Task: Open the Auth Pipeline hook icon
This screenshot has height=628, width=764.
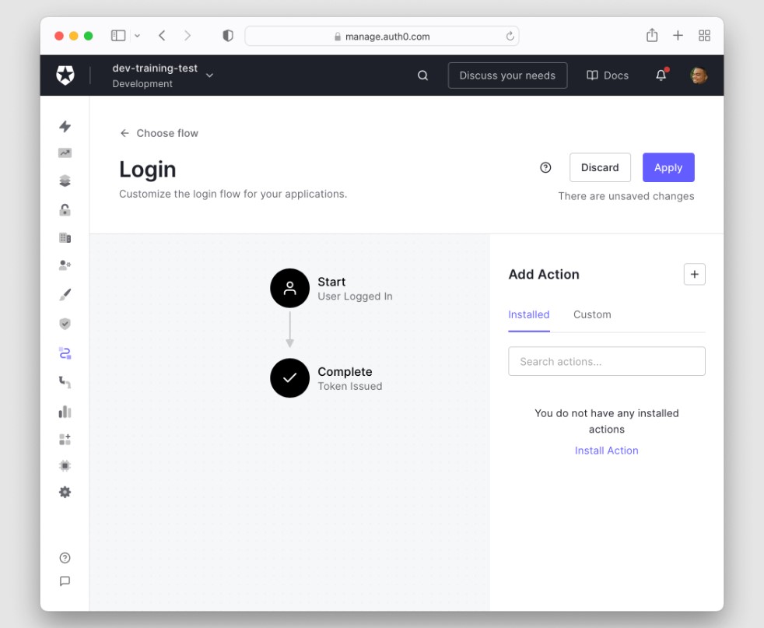Action: [x=65, y=381]
